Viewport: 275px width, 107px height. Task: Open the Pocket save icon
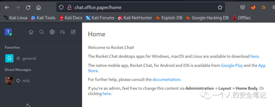243,7
